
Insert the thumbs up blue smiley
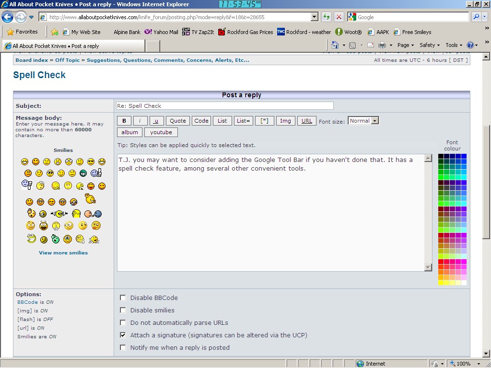pos(96,172)
